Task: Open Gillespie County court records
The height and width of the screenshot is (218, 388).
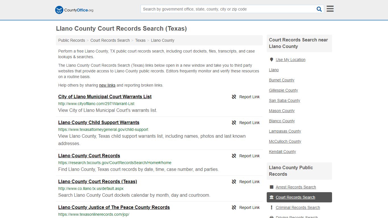Action: click(283, 90)
